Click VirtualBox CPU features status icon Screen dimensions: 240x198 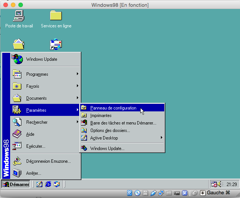[x=184, y=193]
